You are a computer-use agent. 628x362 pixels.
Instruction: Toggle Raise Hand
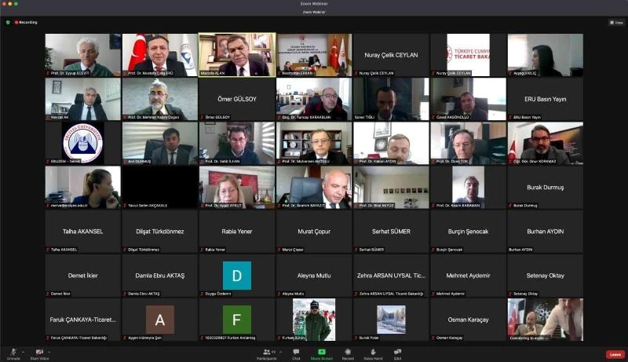[372, 352]
